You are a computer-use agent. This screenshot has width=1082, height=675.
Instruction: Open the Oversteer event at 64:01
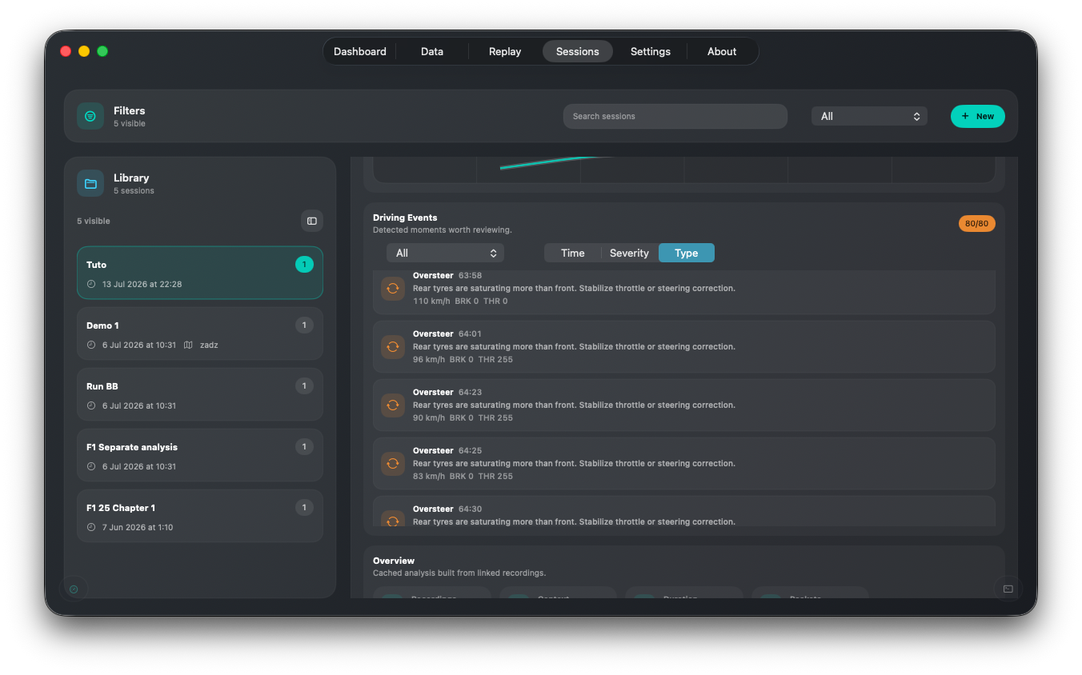click(684, 346)
